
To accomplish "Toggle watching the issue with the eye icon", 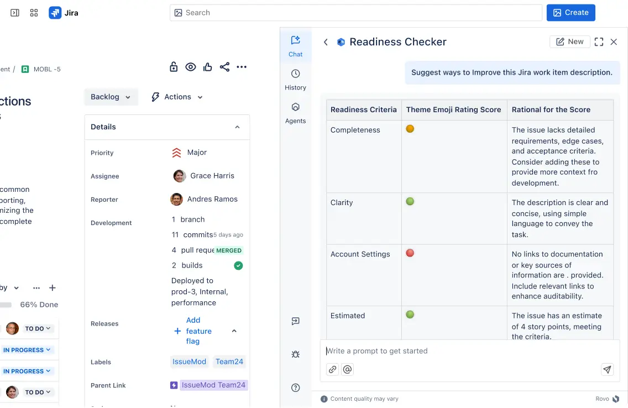I will (x=191, y=66).
